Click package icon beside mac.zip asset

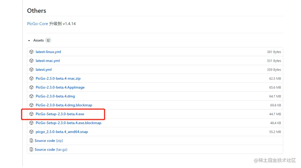[31, 79]
